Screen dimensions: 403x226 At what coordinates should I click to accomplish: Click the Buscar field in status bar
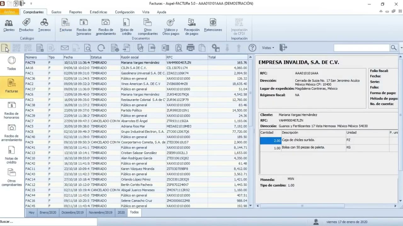[x=48, y=222]
